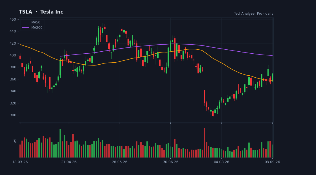Click the 08.09.26 date label

click(272, 162)
